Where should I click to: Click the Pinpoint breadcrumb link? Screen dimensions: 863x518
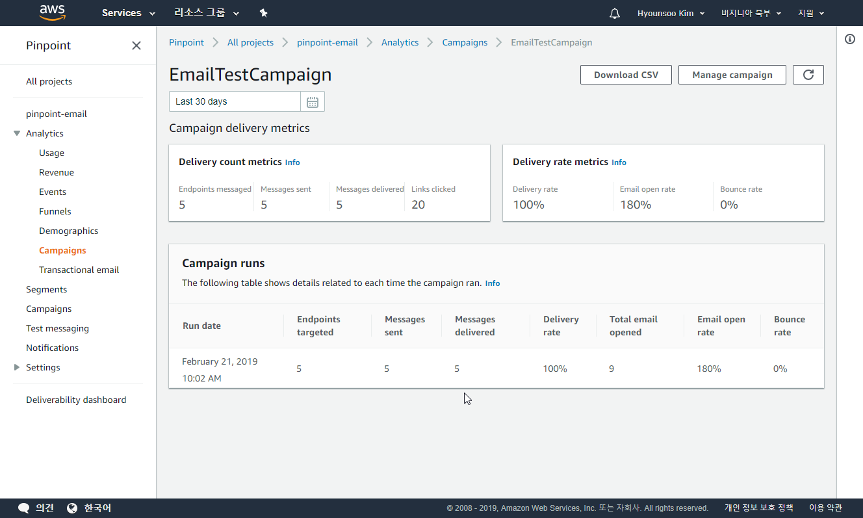coord(187,42)
